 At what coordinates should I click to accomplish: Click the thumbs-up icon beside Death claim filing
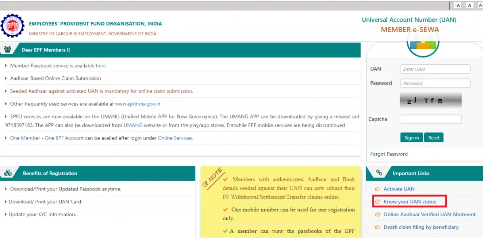(x=378, y=227)
